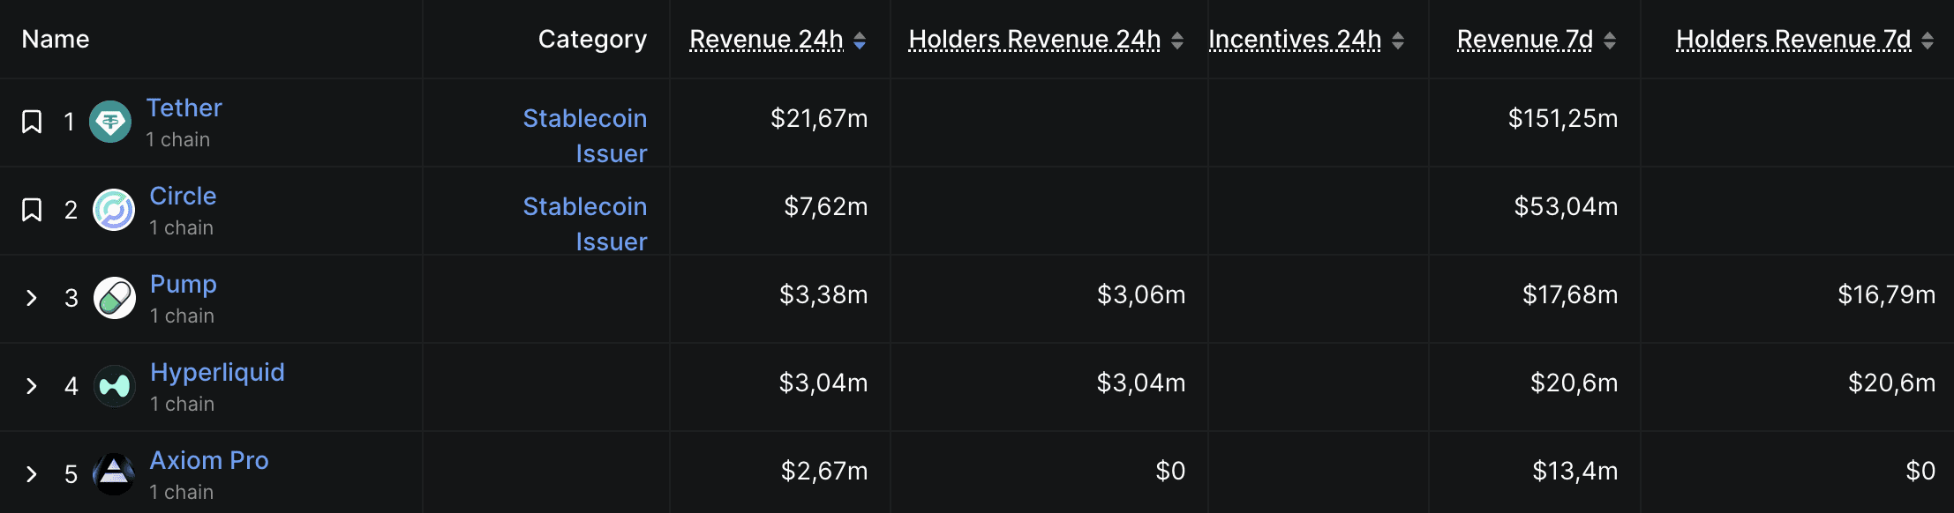Image resolution: width=1954 pixels, height=513 pixels.
Task: Expand the Pump row chevron
Action: [x=32, y=298]
